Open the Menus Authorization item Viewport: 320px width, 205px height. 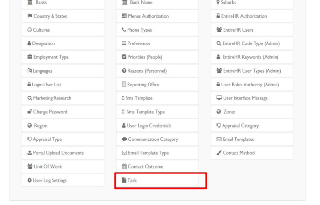pyautogui.click(x=157, y=16)
